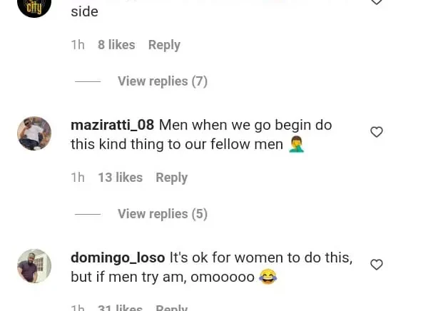428x311 pixels.
Task: Click the 1h timestamp beside 13 likes
Action: coord(78,178)
